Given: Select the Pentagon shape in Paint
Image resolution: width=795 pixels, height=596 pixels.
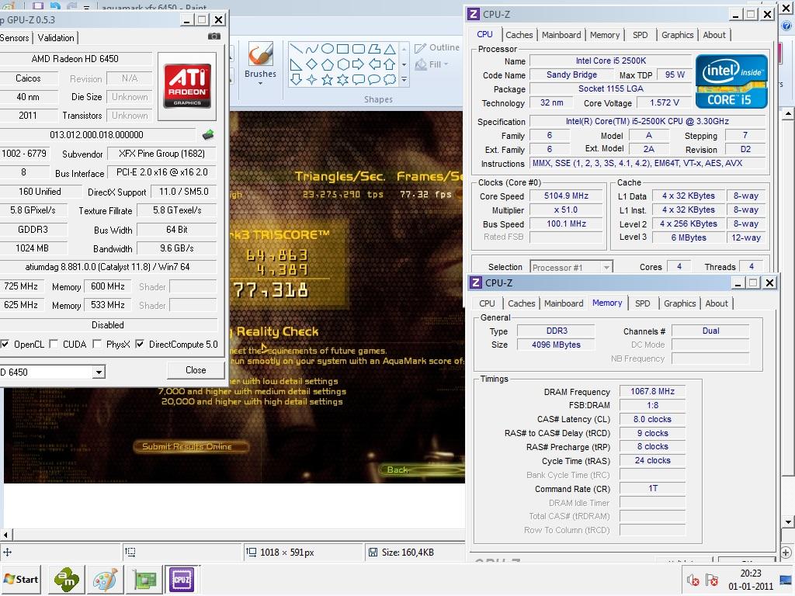Looking at the screenshot, I should 328,64.
